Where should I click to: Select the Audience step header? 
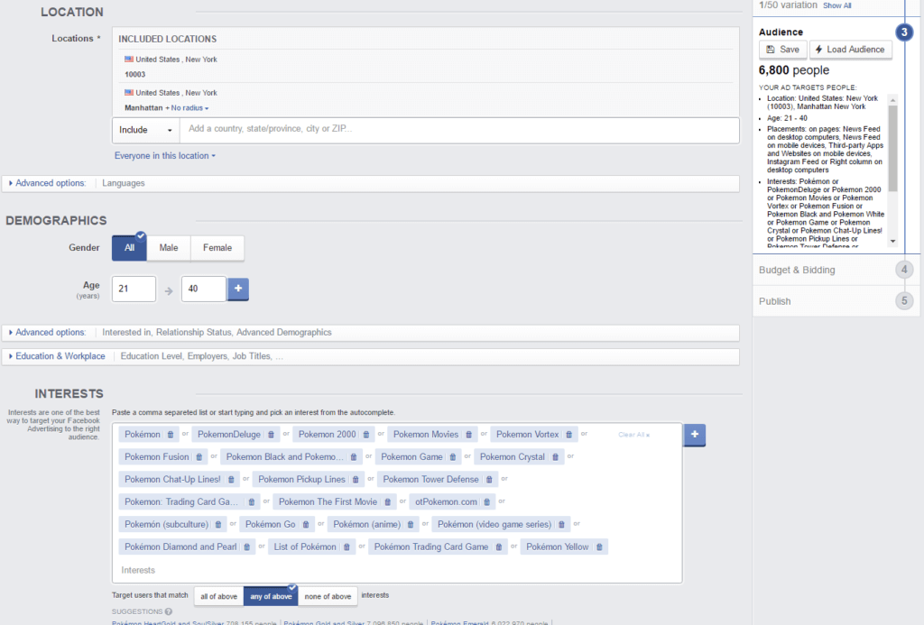pyautogui.click(x=781, y=32)
